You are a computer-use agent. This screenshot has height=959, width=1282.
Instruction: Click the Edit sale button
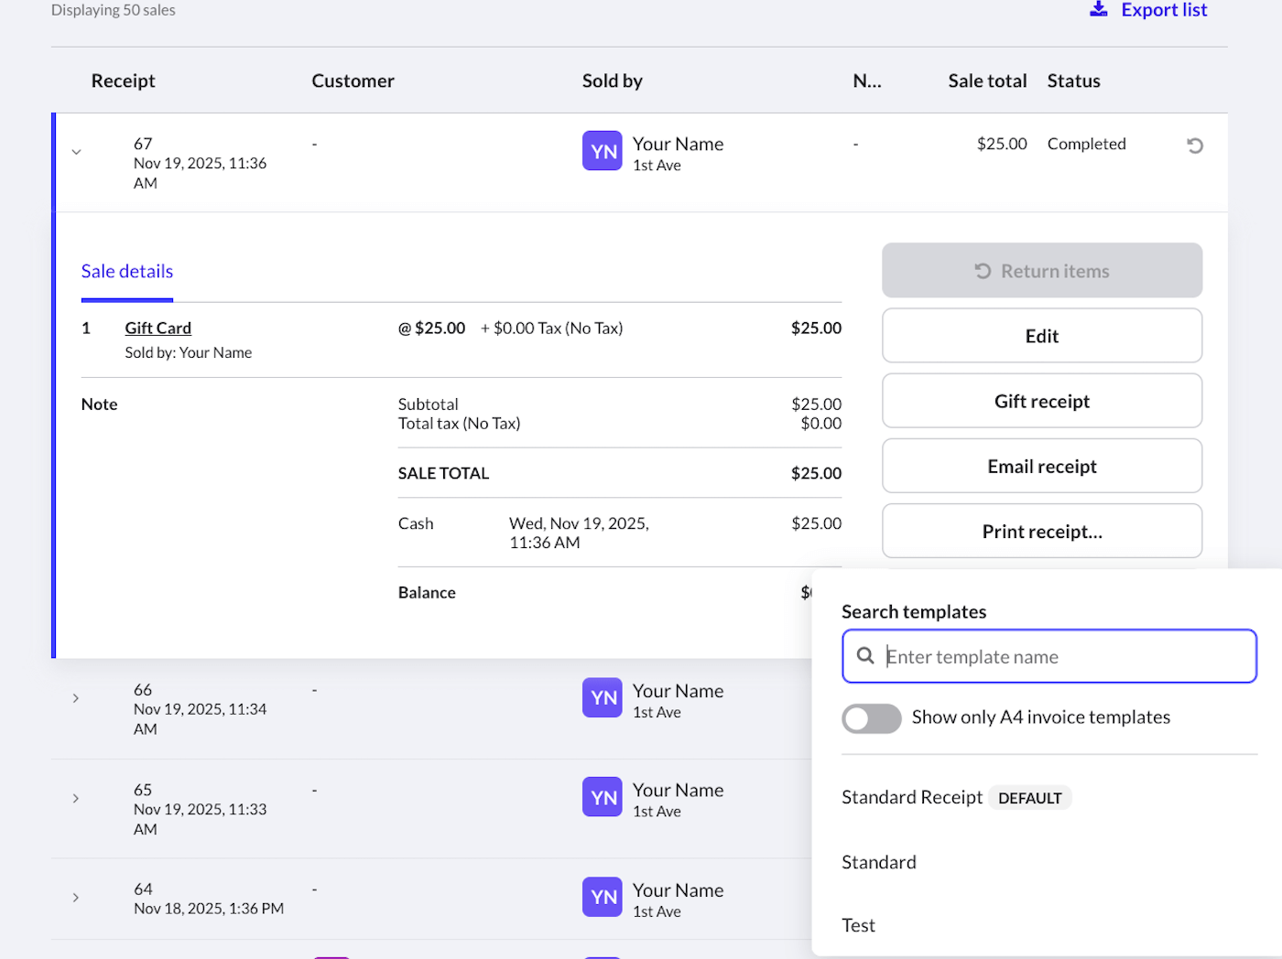coord(1041,336)
